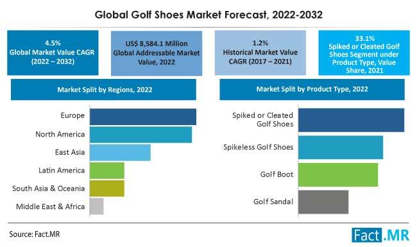
Task: Click the 'Market Split by Regions, 2022' header
Action: click(x=103, y=90)
